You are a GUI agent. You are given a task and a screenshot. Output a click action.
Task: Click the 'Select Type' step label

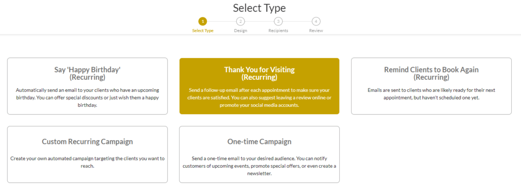[x=202, y=30]
